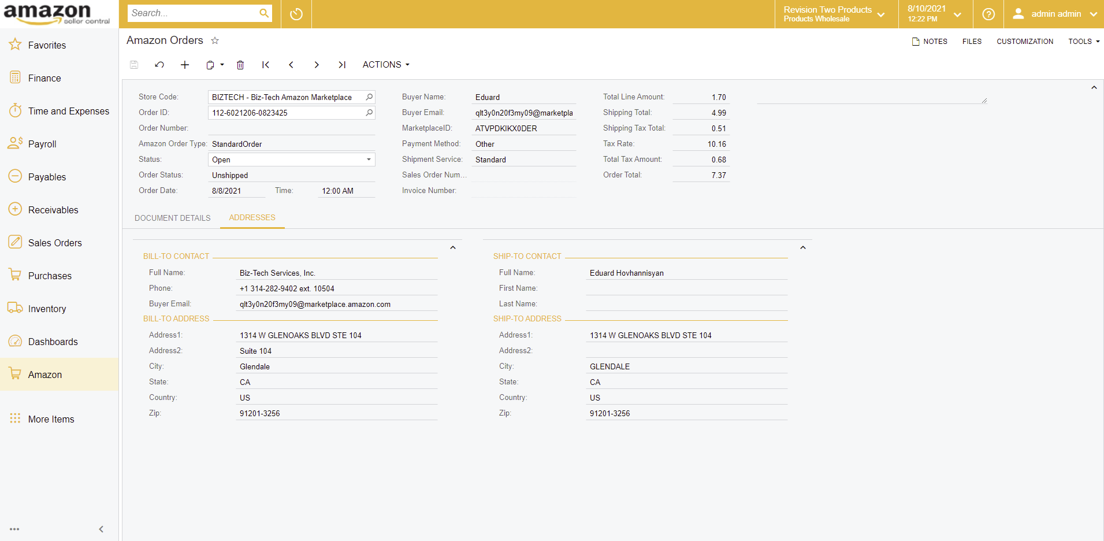
Task: Click Ship-To Full Name 'Eduard Hovhannisyan'
Action: (x=687, y=273)
